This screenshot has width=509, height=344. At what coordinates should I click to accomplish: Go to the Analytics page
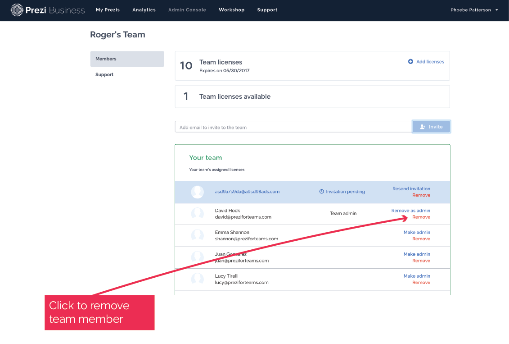(x=144, y=10)
